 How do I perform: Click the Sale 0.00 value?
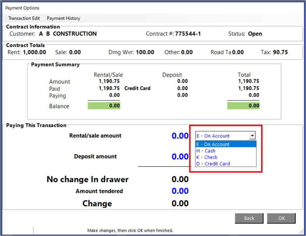(x=75, y=52)
